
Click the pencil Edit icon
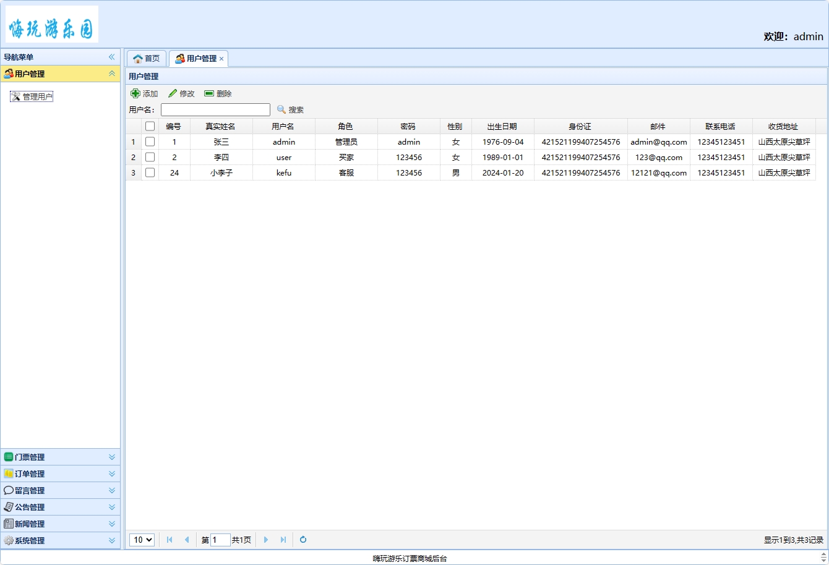pos(173,93)
